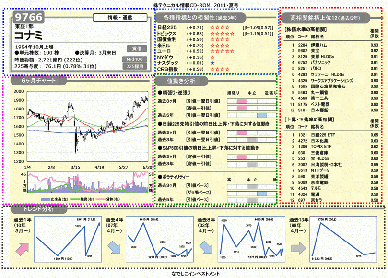The image size is (388, 278).
Task: Click the blue down arrow beside 過去8年
Action: [x=206, y=248]
